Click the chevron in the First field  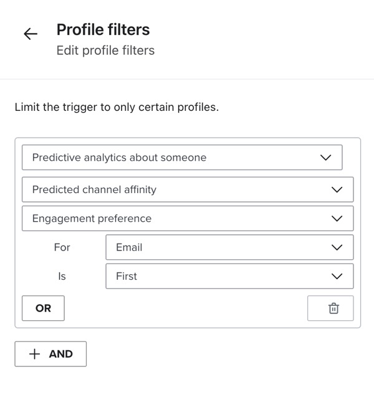pos(337,276)
